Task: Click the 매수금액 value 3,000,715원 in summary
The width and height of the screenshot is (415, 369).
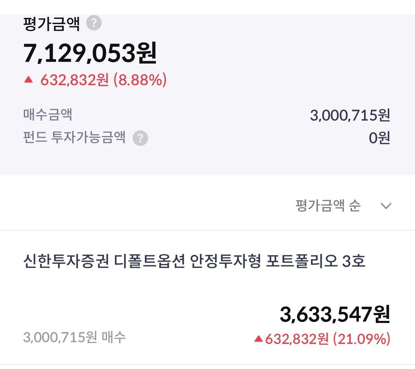Action: click(x=350, y=115)
